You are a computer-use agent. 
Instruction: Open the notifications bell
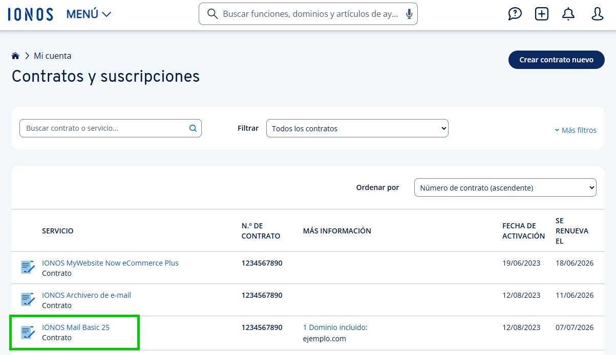point(568,14)
